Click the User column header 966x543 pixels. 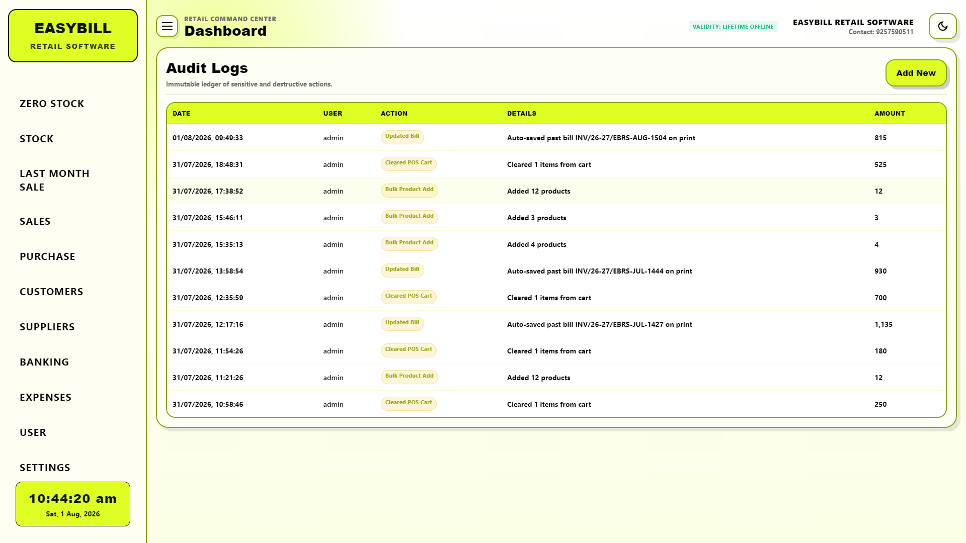coord(333,114)
